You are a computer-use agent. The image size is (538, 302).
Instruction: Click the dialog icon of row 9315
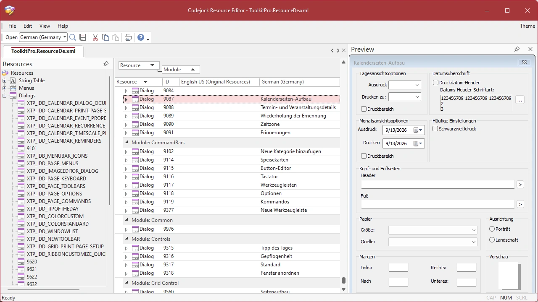point(135,248)
